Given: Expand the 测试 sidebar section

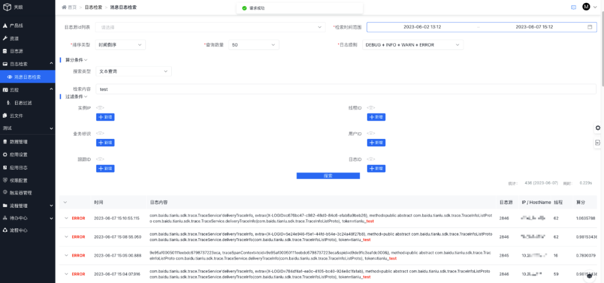Looking at the screenshot, I should [x=51, y=128].
